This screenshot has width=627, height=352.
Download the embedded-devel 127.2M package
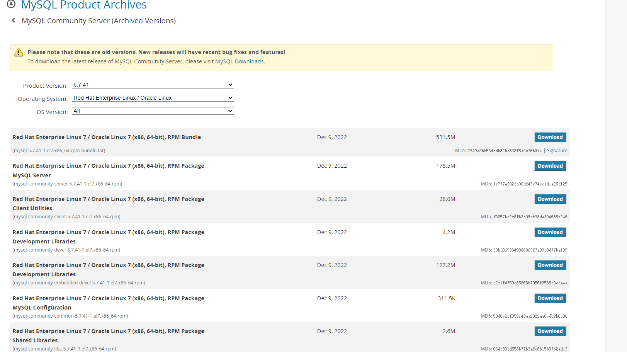click(x=550, y=265)
